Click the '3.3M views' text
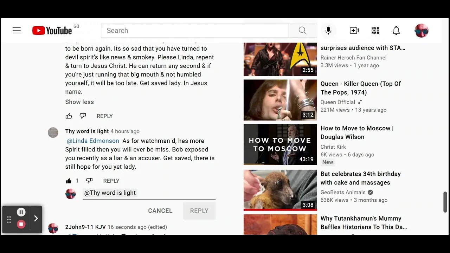Image resolution: width=450 pixels, height=253 pixels. [x=334, y=65]
